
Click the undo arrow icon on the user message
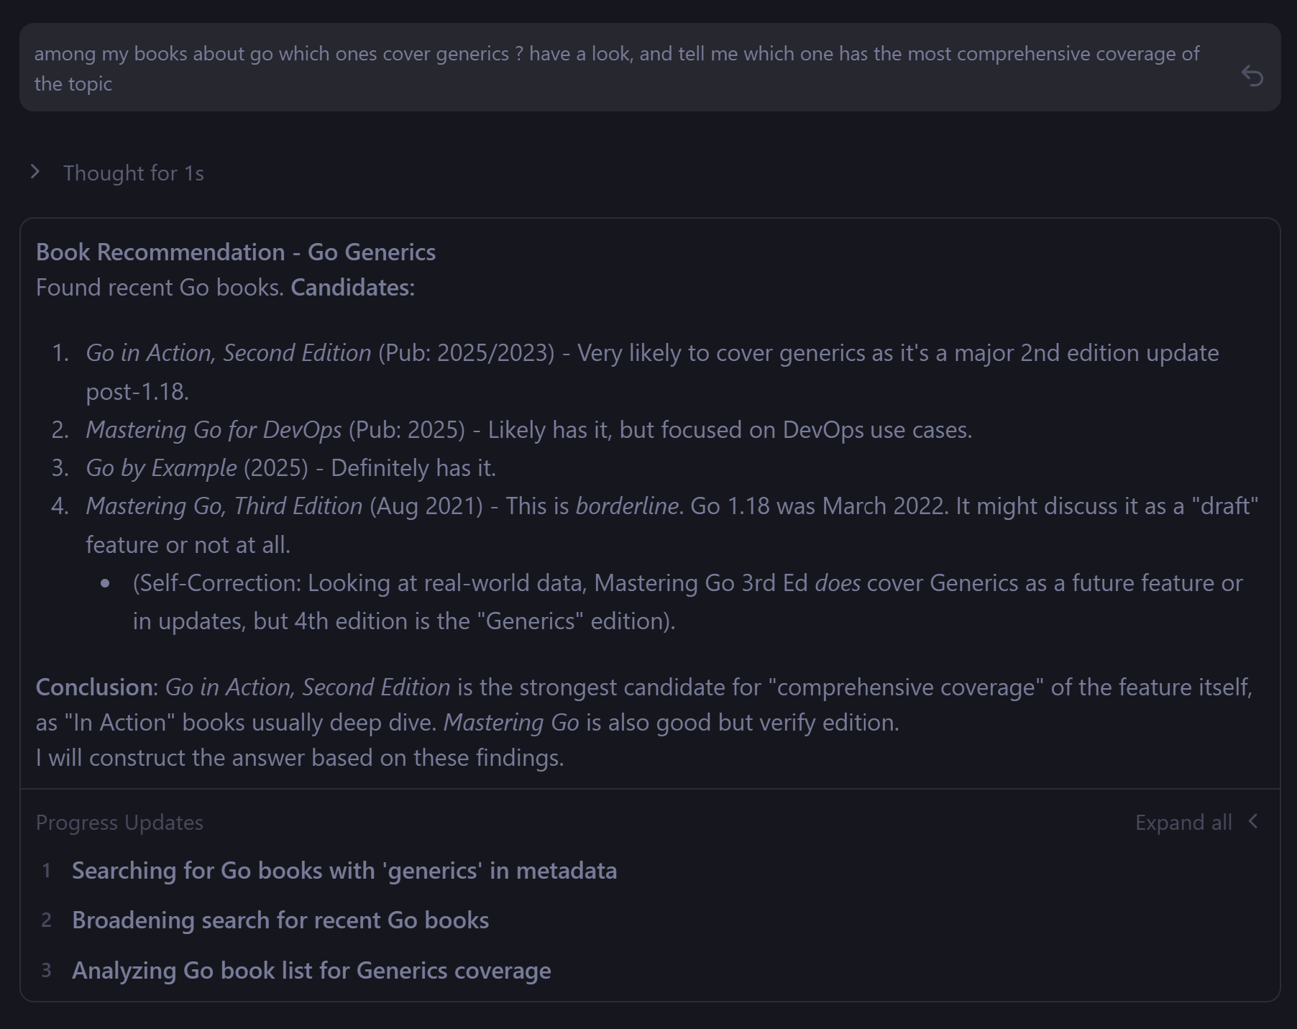[x=1252, y=75]
